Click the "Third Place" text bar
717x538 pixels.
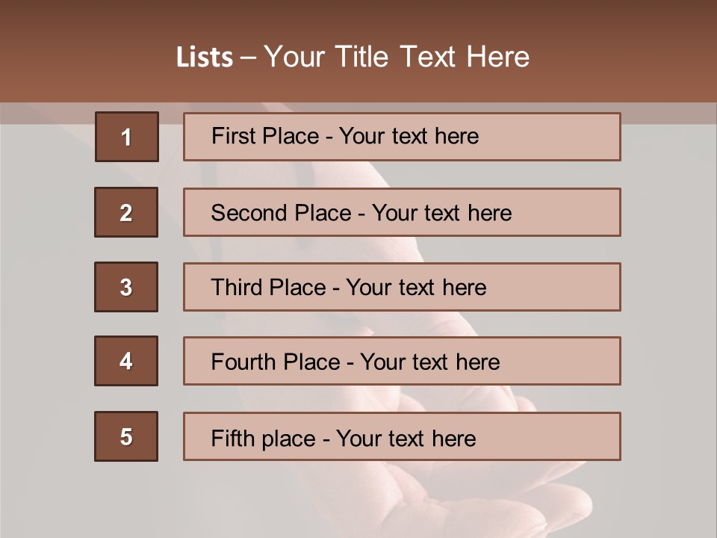[402, 287]
